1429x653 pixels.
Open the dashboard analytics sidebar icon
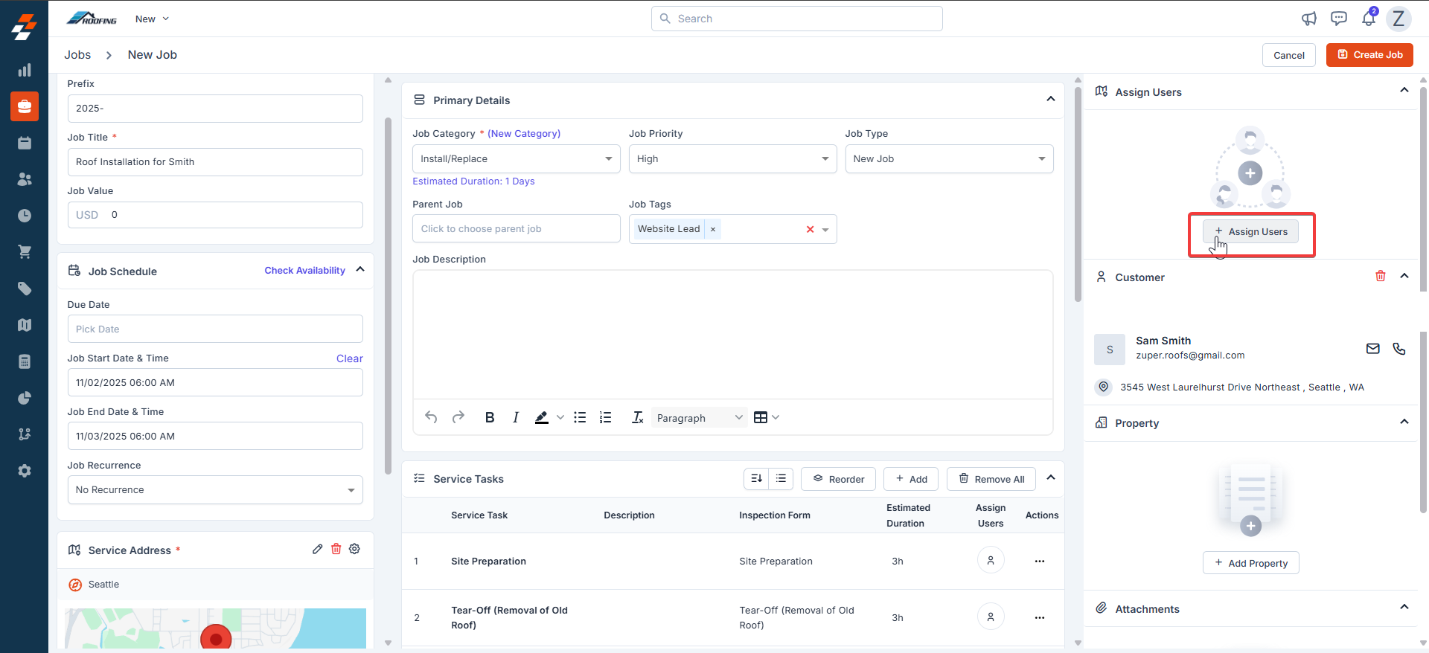pos(25,70)
